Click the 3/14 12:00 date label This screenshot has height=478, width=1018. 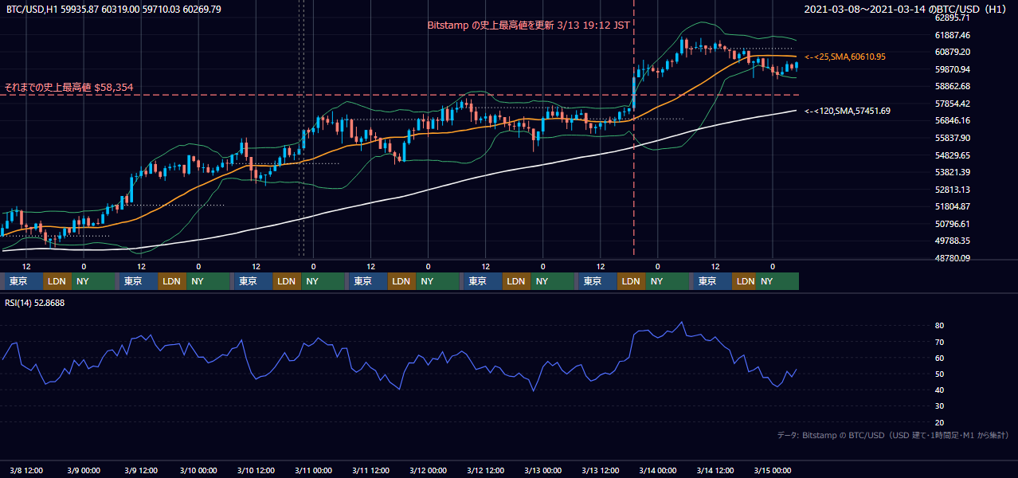[x=715, y=470]
